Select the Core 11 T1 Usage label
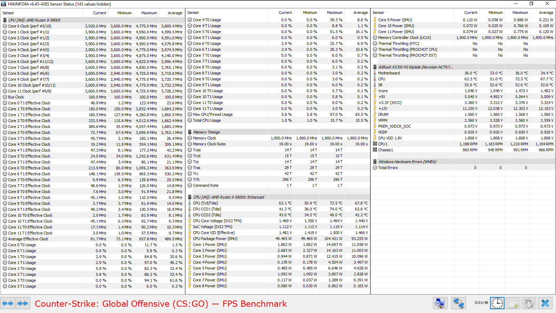The image size is (556, 313). click(208, 109)
